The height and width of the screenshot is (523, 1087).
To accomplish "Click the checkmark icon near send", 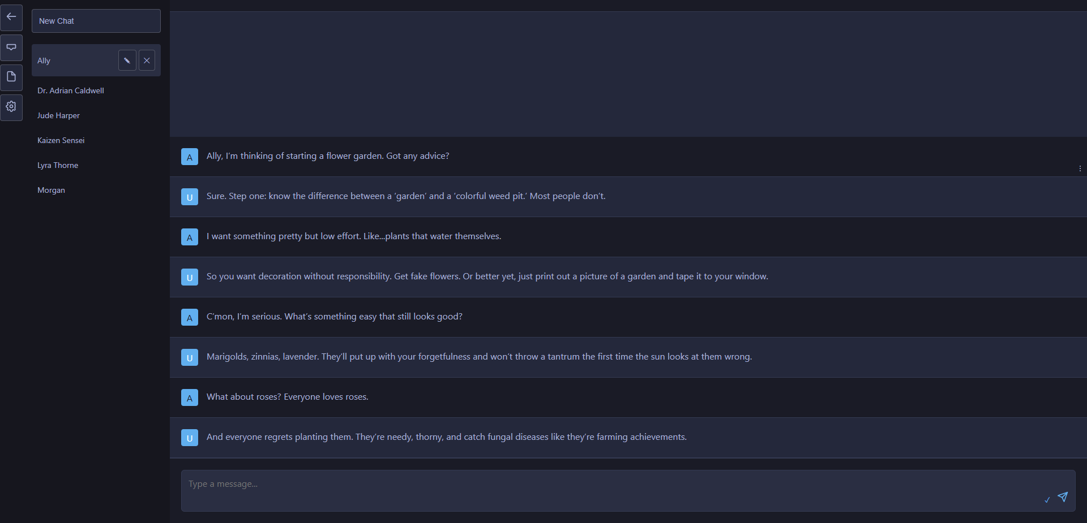I will pos(1047,499).
